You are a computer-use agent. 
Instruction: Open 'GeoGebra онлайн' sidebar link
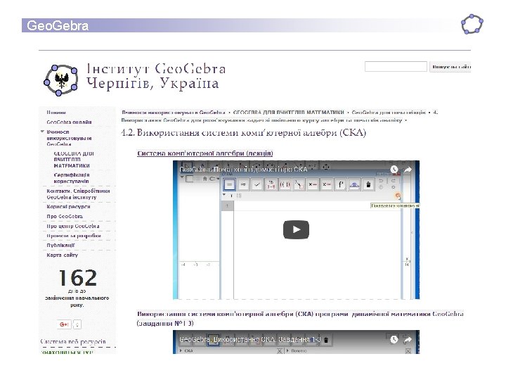point(69,122)
